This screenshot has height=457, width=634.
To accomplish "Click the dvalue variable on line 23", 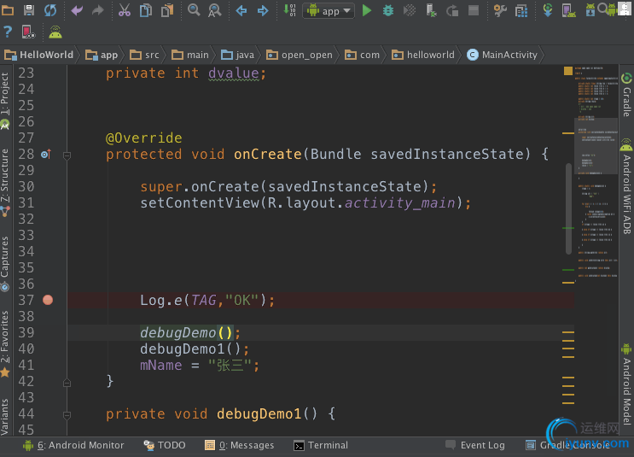I will 233,73.
